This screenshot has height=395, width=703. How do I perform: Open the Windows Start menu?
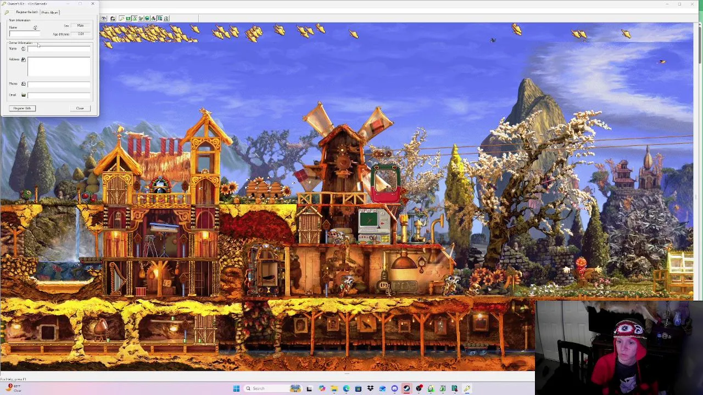click(236, 388)
